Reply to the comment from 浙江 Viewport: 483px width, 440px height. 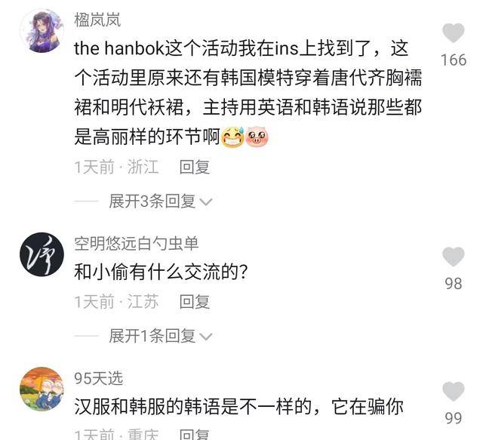click(195, 168)
